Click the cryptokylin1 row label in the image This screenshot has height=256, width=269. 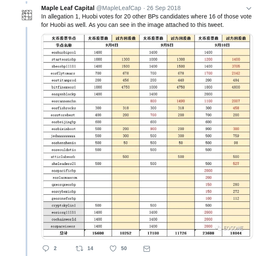pos(63,206)
